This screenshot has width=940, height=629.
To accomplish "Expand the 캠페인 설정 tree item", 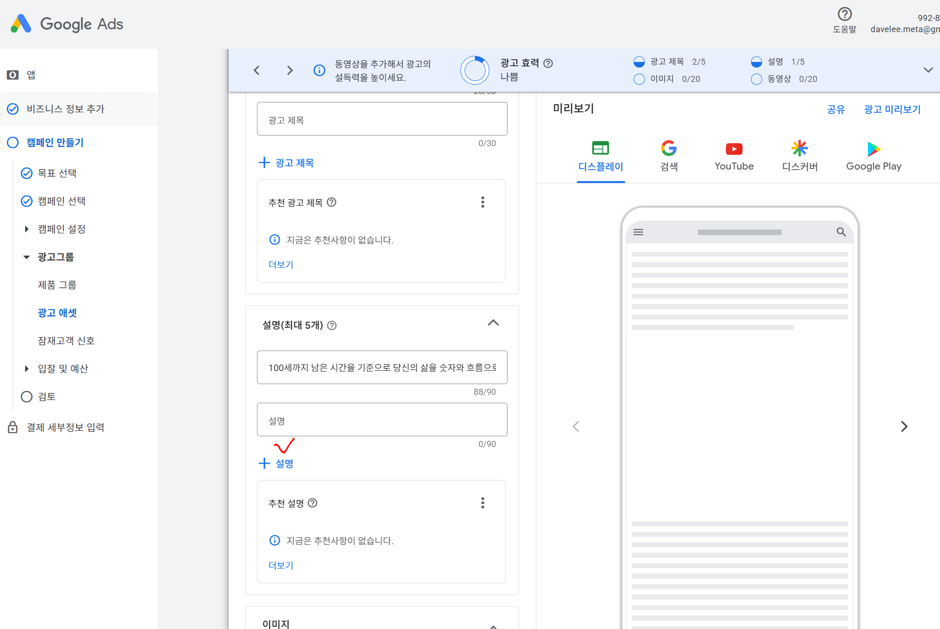I will (x=27, y=229).
